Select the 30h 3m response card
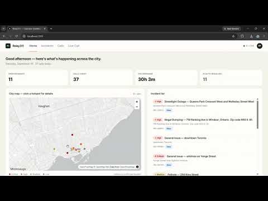Image resolution: width=268 pixels, height=201 pixels. tap(166, 78)
